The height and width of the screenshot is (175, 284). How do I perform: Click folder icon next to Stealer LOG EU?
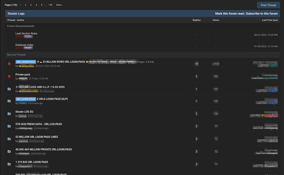point(9,114)
